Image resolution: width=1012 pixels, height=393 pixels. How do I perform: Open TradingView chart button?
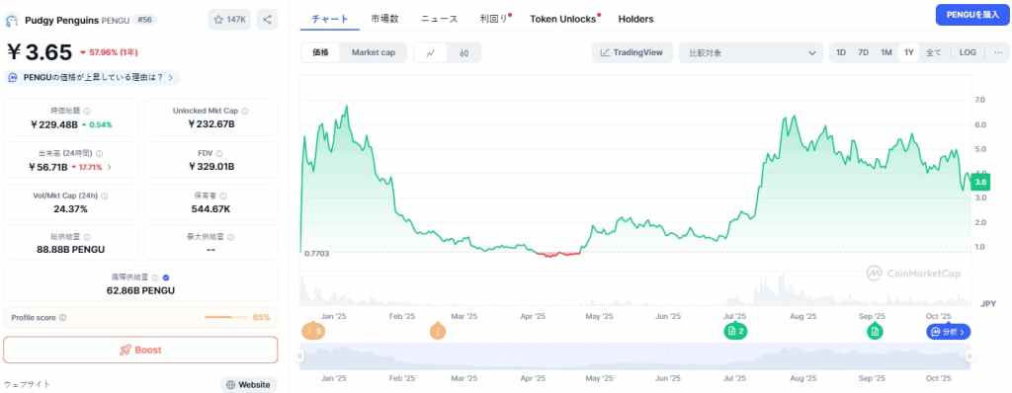[632, 53]
